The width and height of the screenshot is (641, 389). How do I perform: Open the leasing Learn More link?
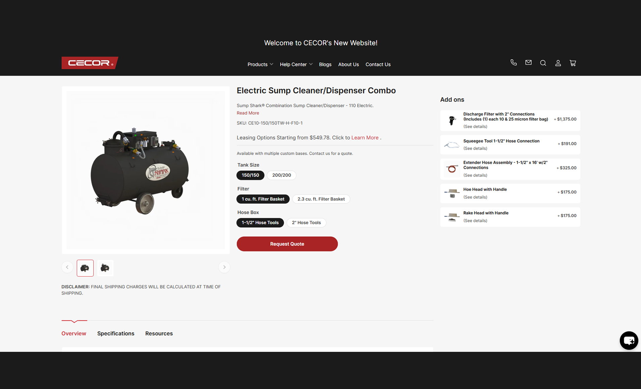coord(365,138)
